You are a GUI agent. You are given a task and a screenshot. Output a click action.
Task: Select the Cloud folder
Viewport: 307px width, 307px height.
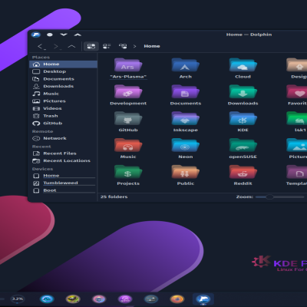[x=243, y=68]
